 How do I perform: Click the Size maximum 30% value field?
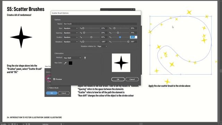134,28
